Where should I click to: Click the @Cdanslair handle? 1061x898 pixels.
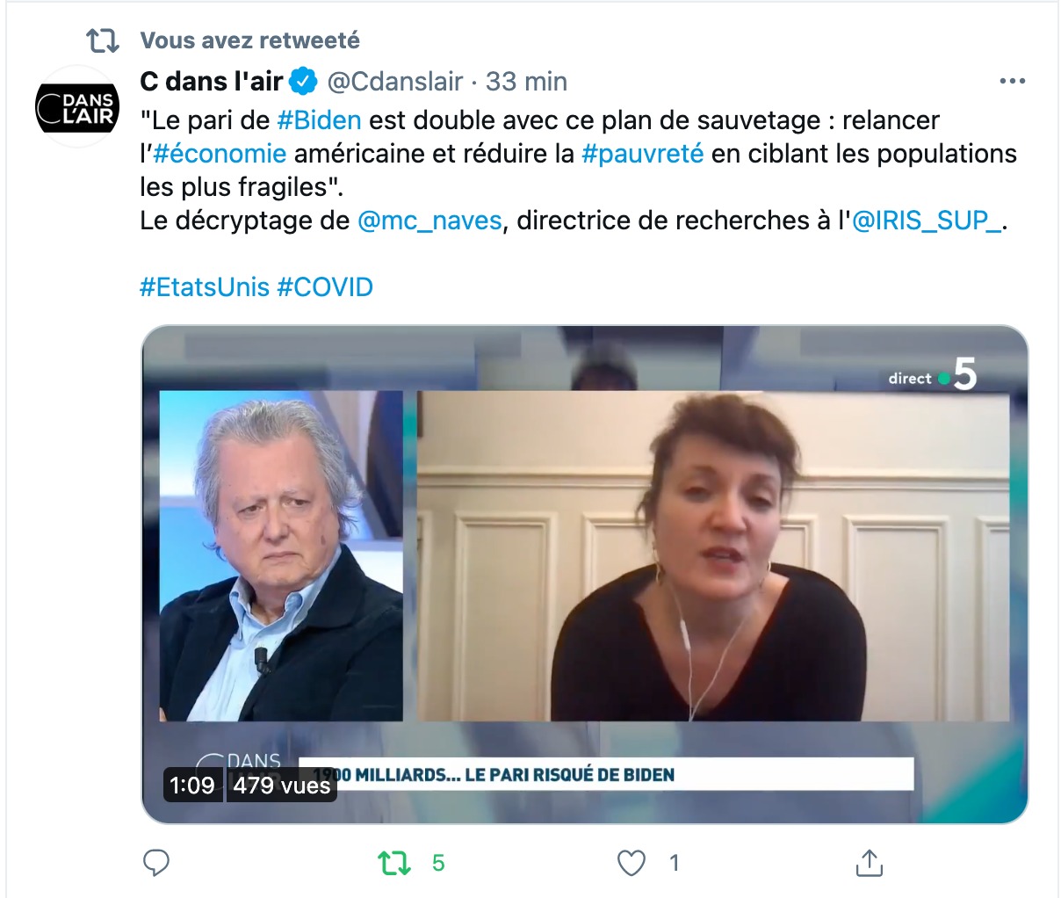(395, 82)
